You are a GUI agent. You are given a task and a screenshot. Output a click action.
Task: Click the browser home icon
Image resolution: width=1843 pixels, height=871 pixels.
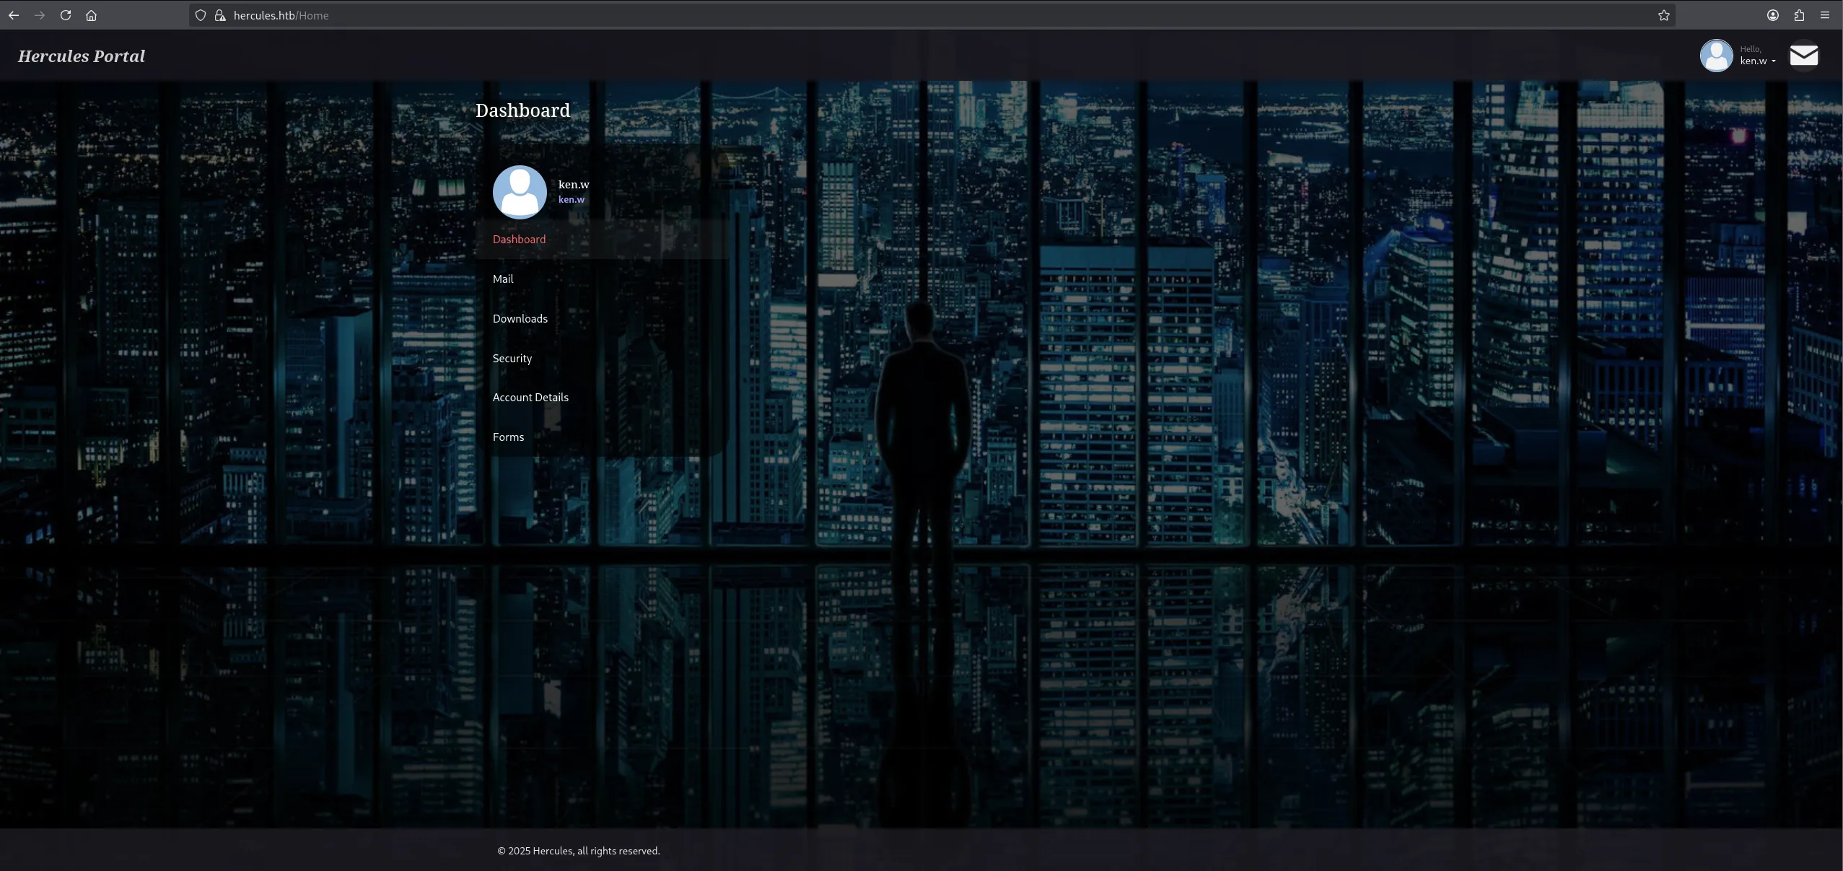[x=91, y=15]
